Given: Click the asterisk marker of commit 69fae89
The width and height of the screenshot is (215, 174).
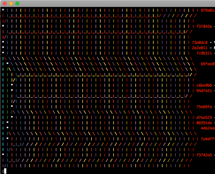Looking at the screenshot, I should pyautogui.click(x=8, y=63).
